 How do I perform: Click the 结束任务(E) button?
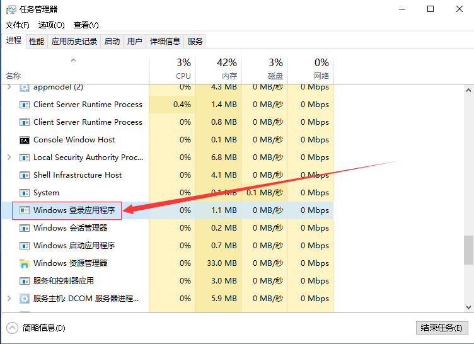442,328
